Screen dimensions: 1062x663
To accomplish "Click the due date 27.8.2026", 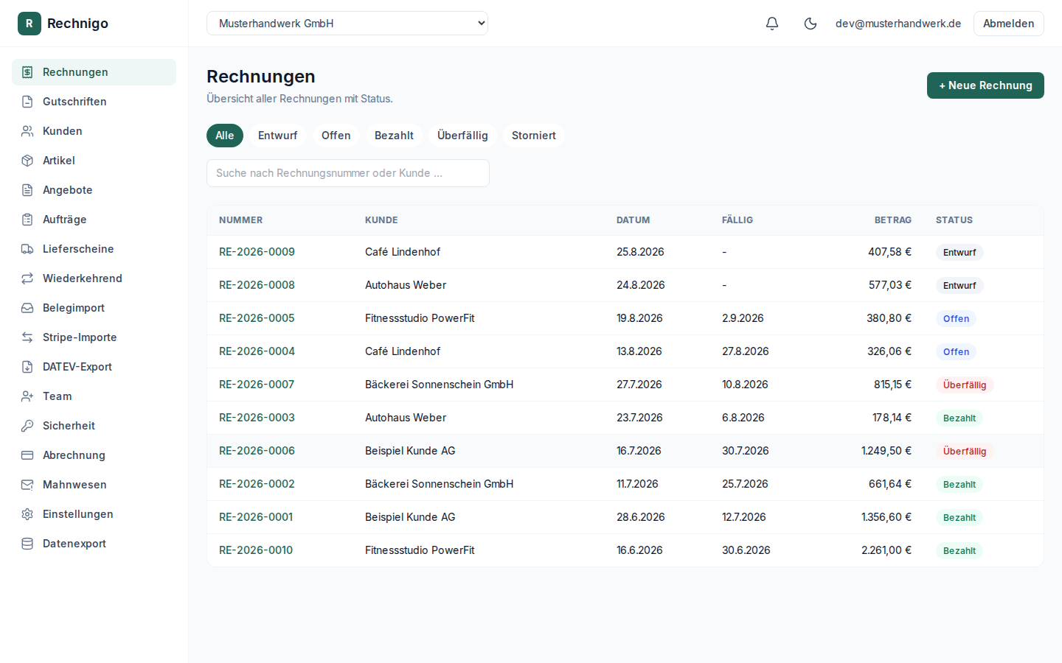I will point(746,351).
